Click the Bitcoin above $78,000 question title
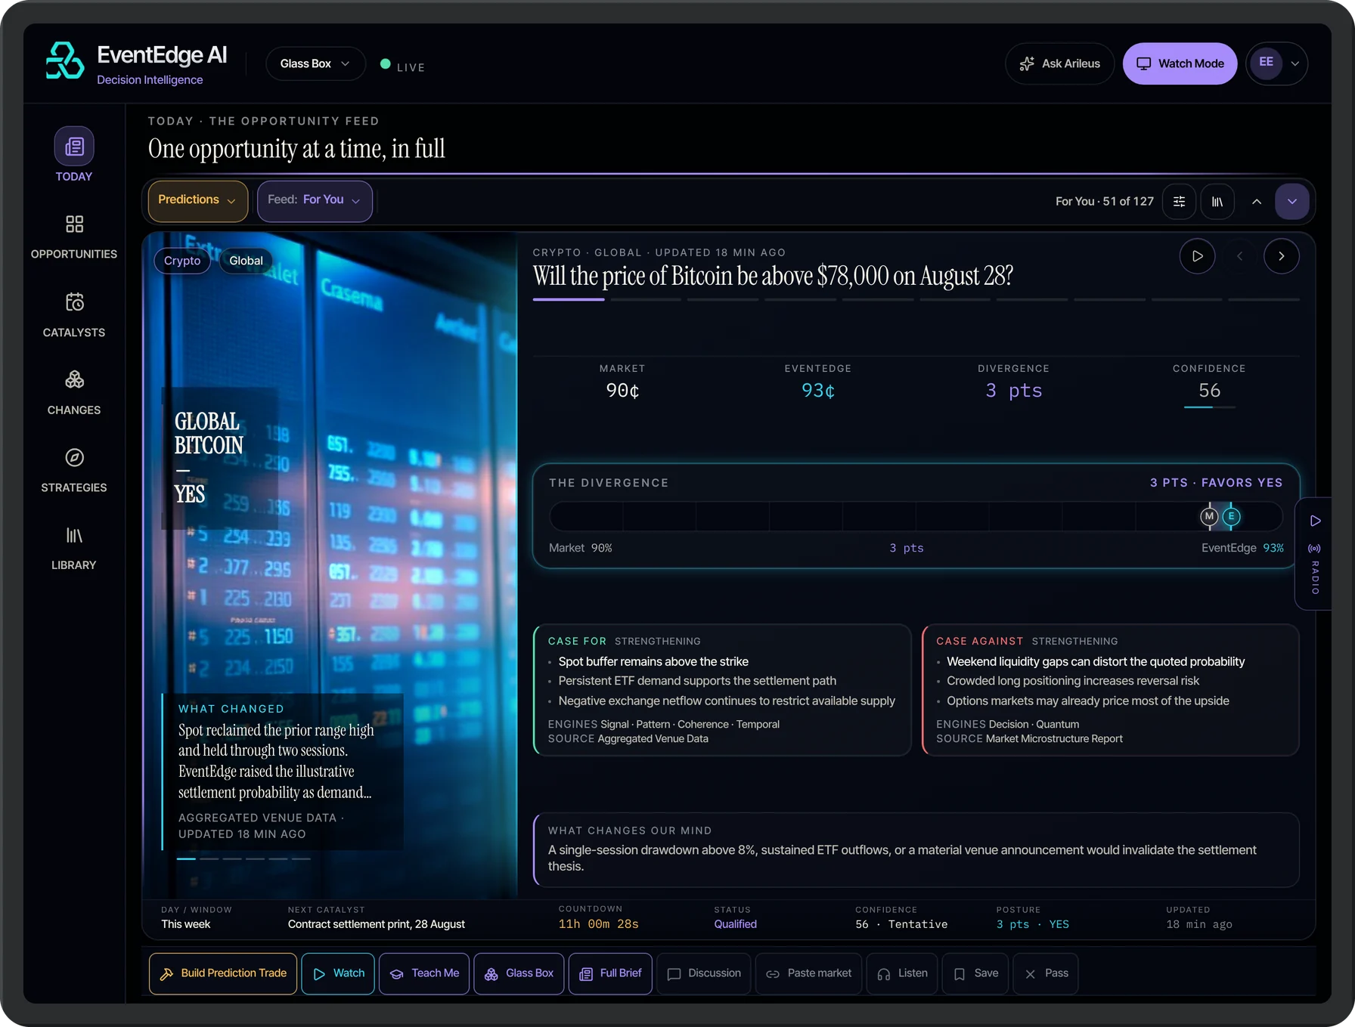 click(x=773, y=276)
